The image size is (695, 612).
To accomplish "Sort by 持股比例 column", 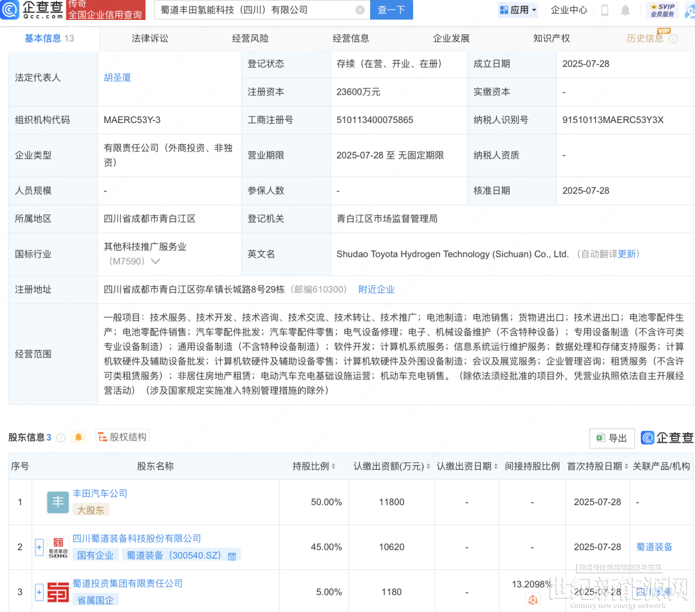I will [x=315, y=466].
